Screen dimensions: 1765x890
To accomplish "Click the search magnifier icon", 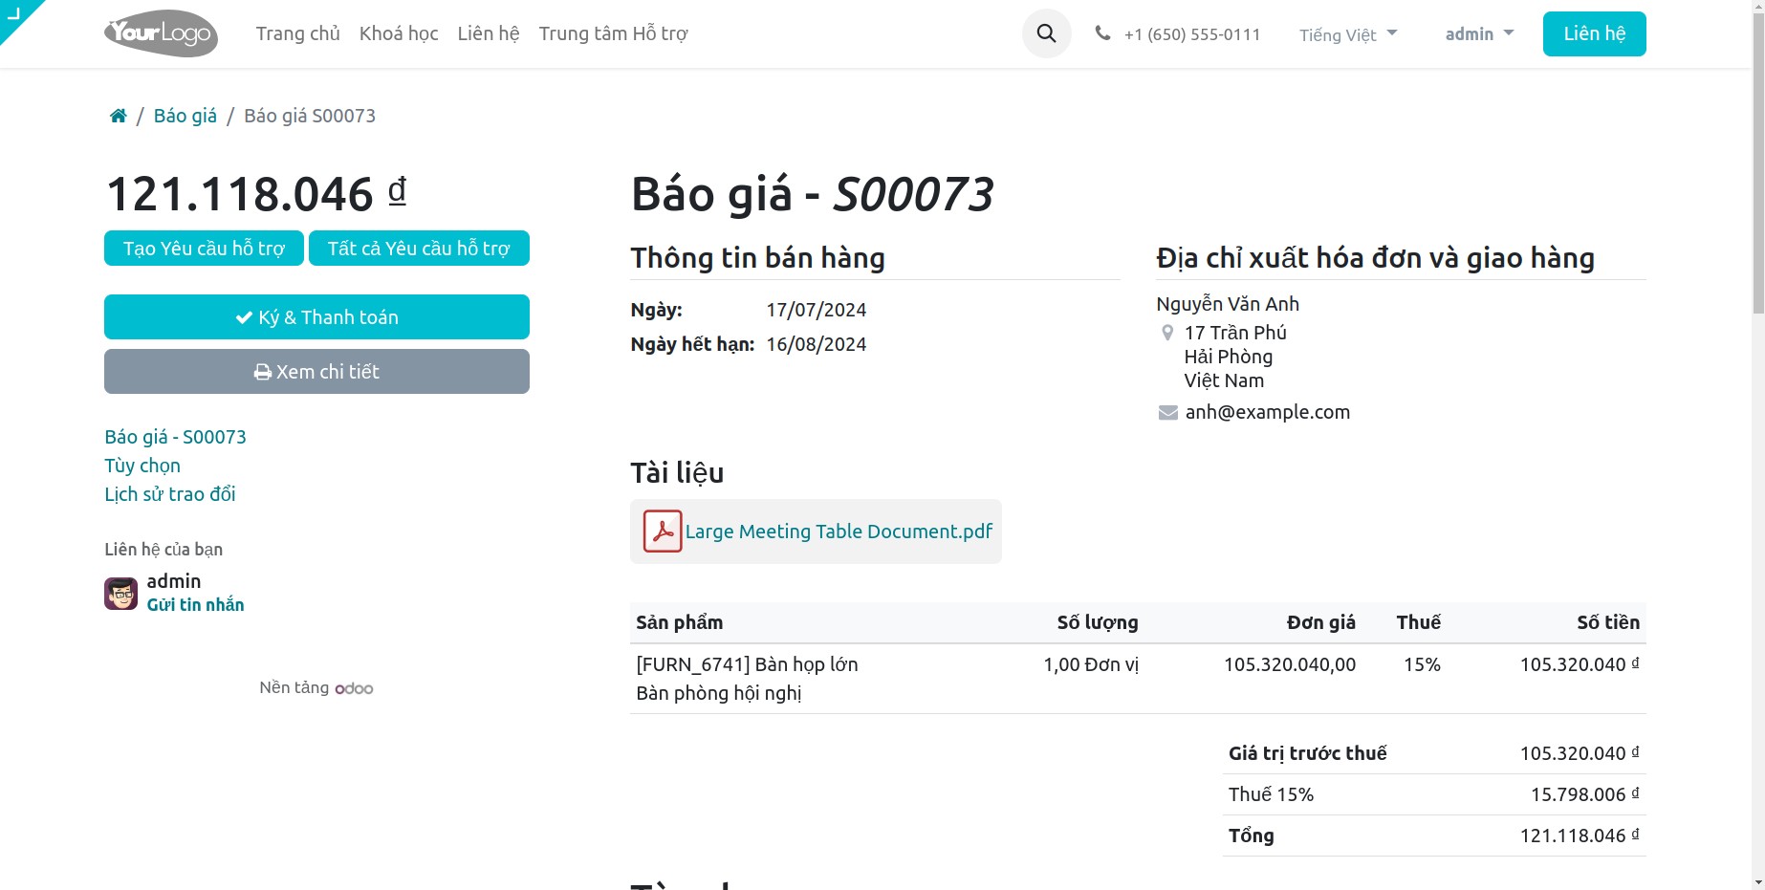I will tap(1046, 33).
